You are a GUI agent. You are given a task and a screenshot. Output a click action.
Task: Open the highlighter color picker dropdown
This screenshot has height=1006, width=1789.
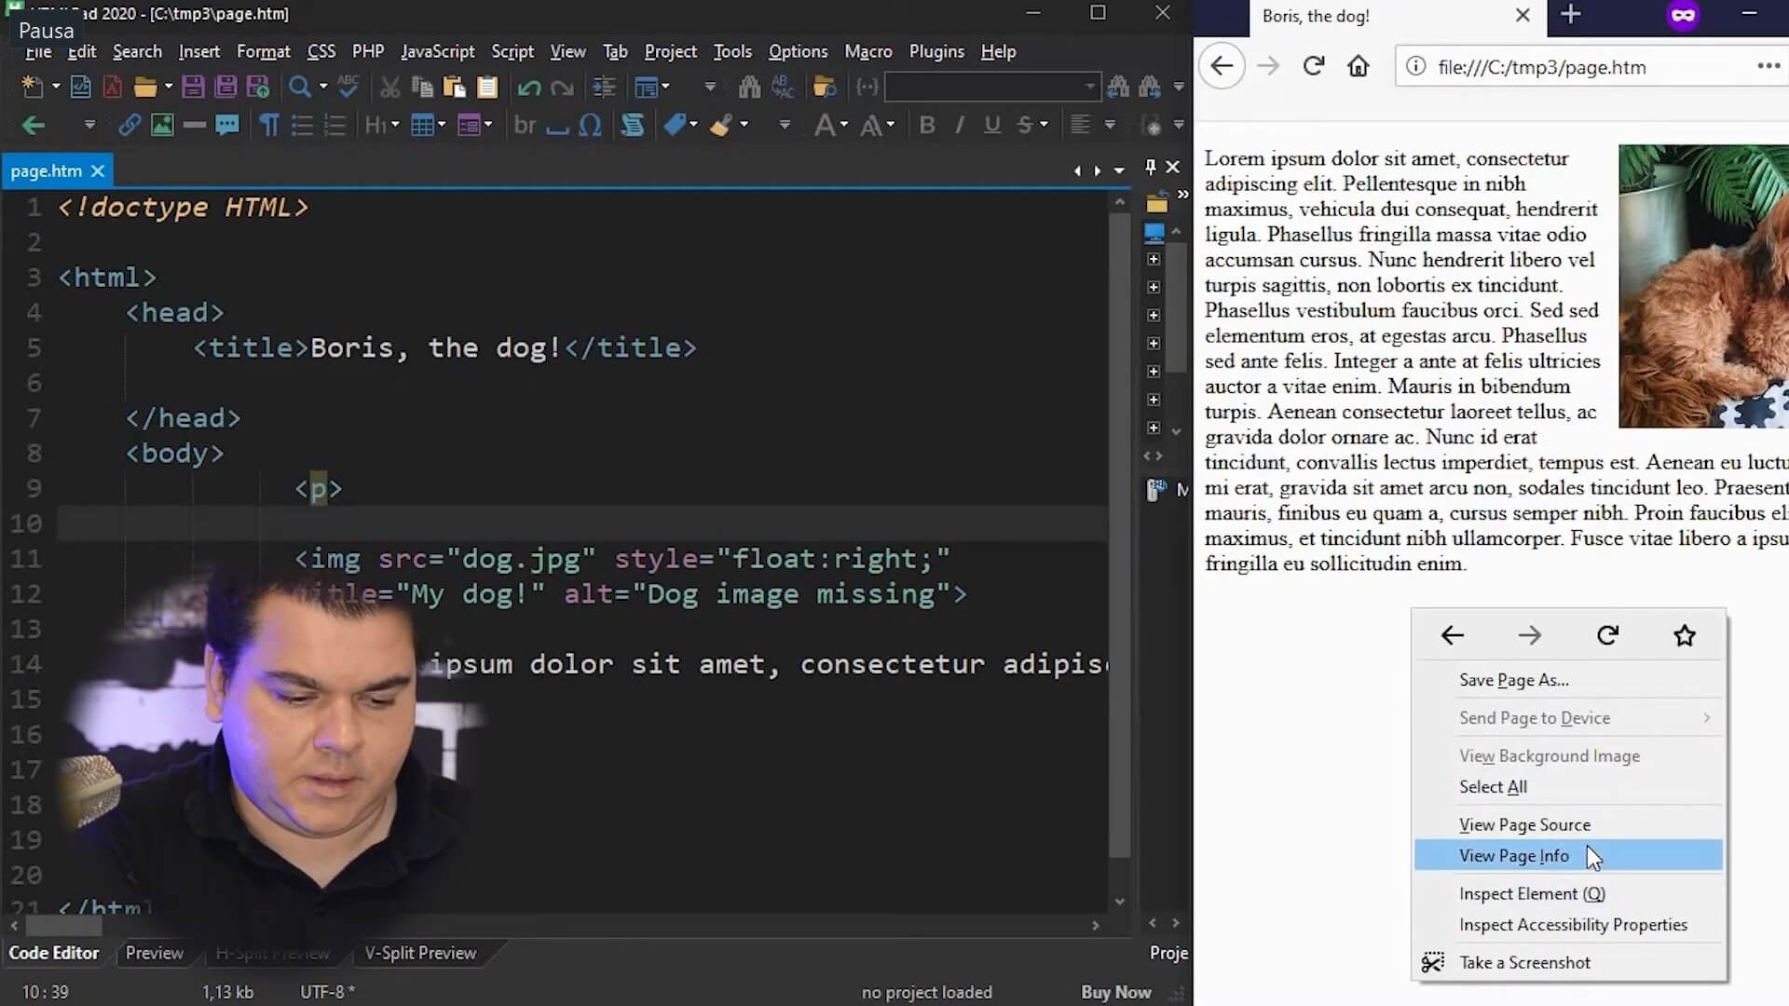pyautogui.click(x=745, y=125)
